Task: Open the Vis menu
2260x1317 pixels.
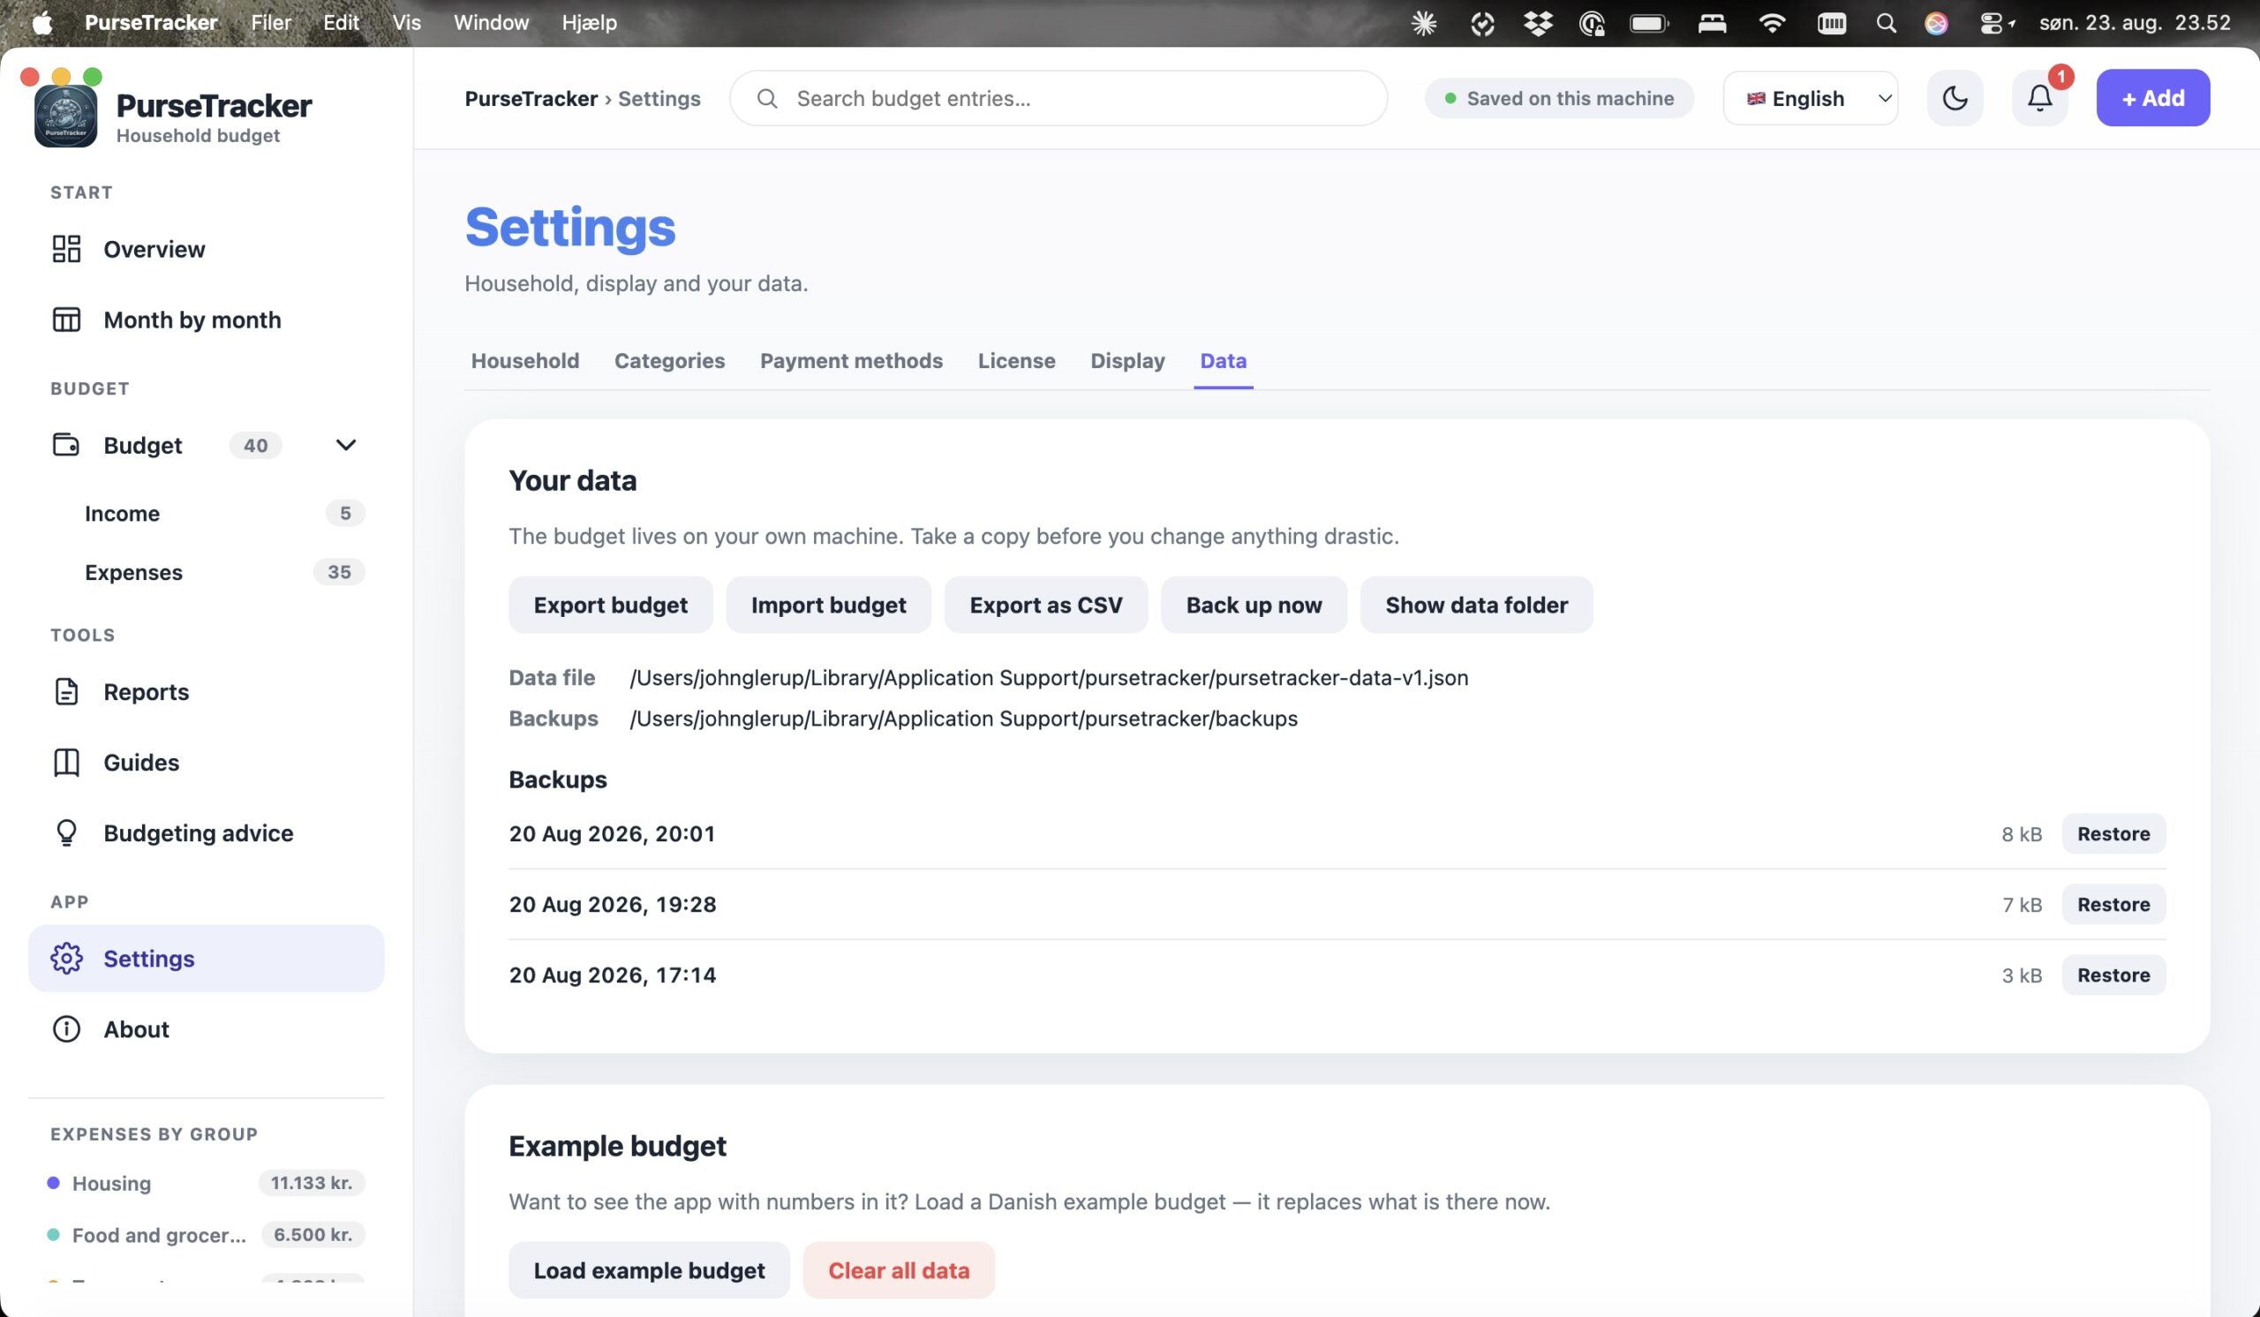Action: point(406,22)
